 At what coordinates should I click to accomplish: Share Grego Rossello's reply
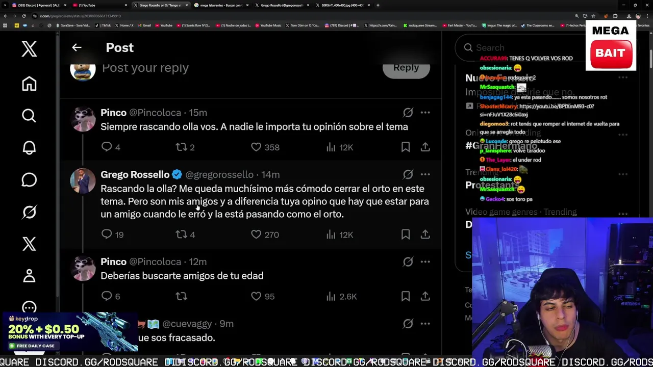coord(425,234)
